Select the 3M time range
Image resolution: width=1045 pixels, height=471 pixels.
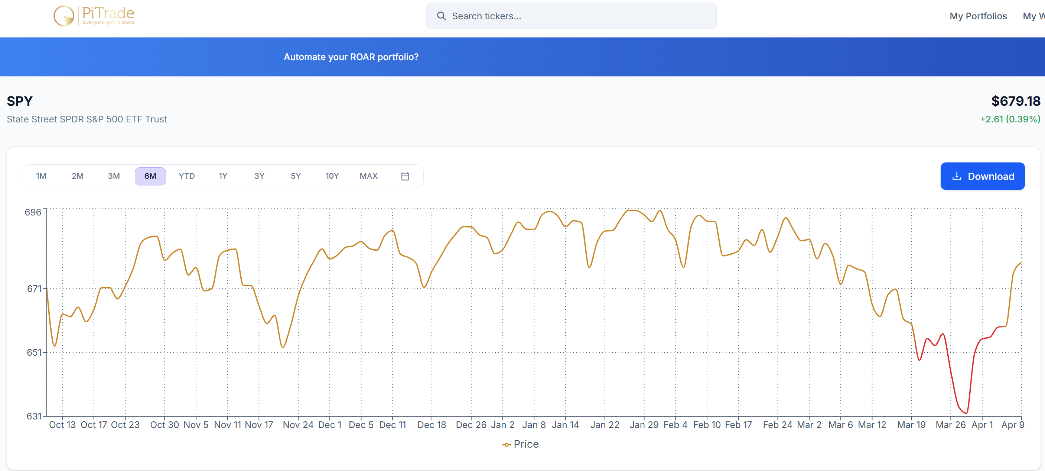[x=114, y=176]
